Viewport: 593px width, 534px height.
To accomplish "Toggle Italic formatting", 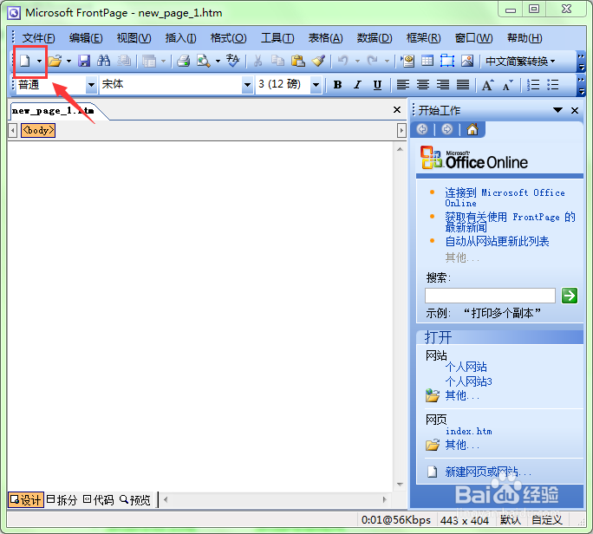I will 357,85.
